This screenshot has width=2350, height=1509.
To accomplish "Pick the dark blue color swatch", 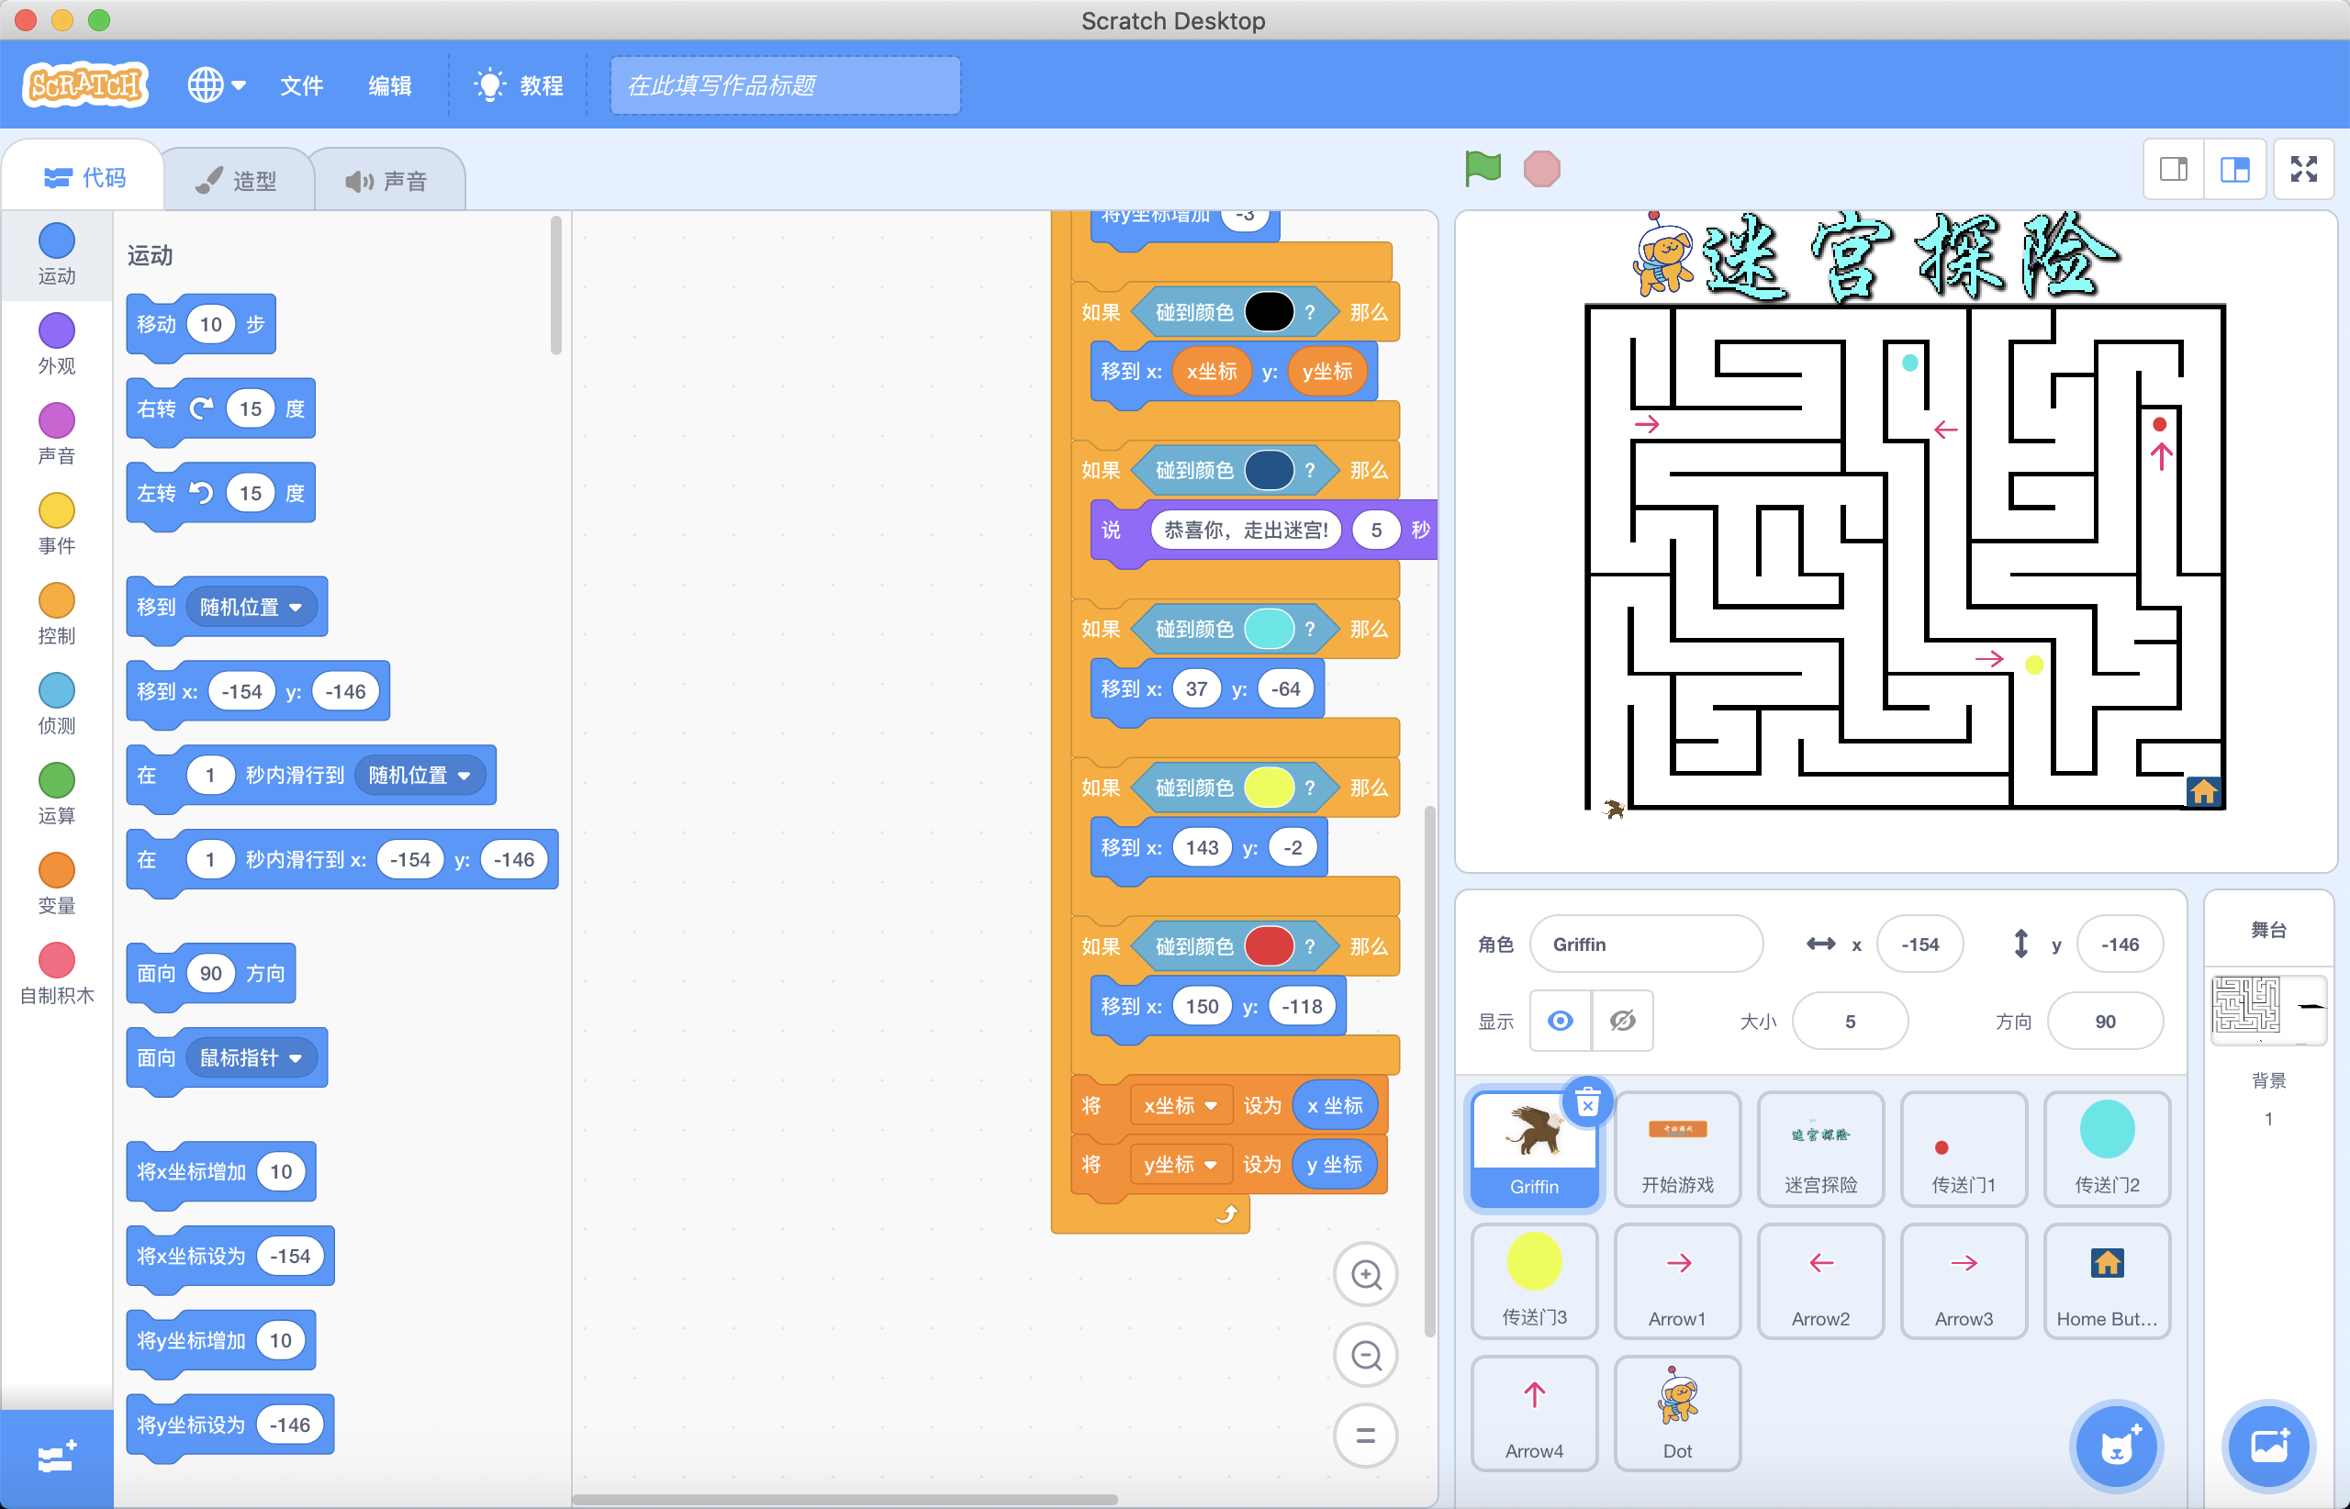I will coord(1269,470).
